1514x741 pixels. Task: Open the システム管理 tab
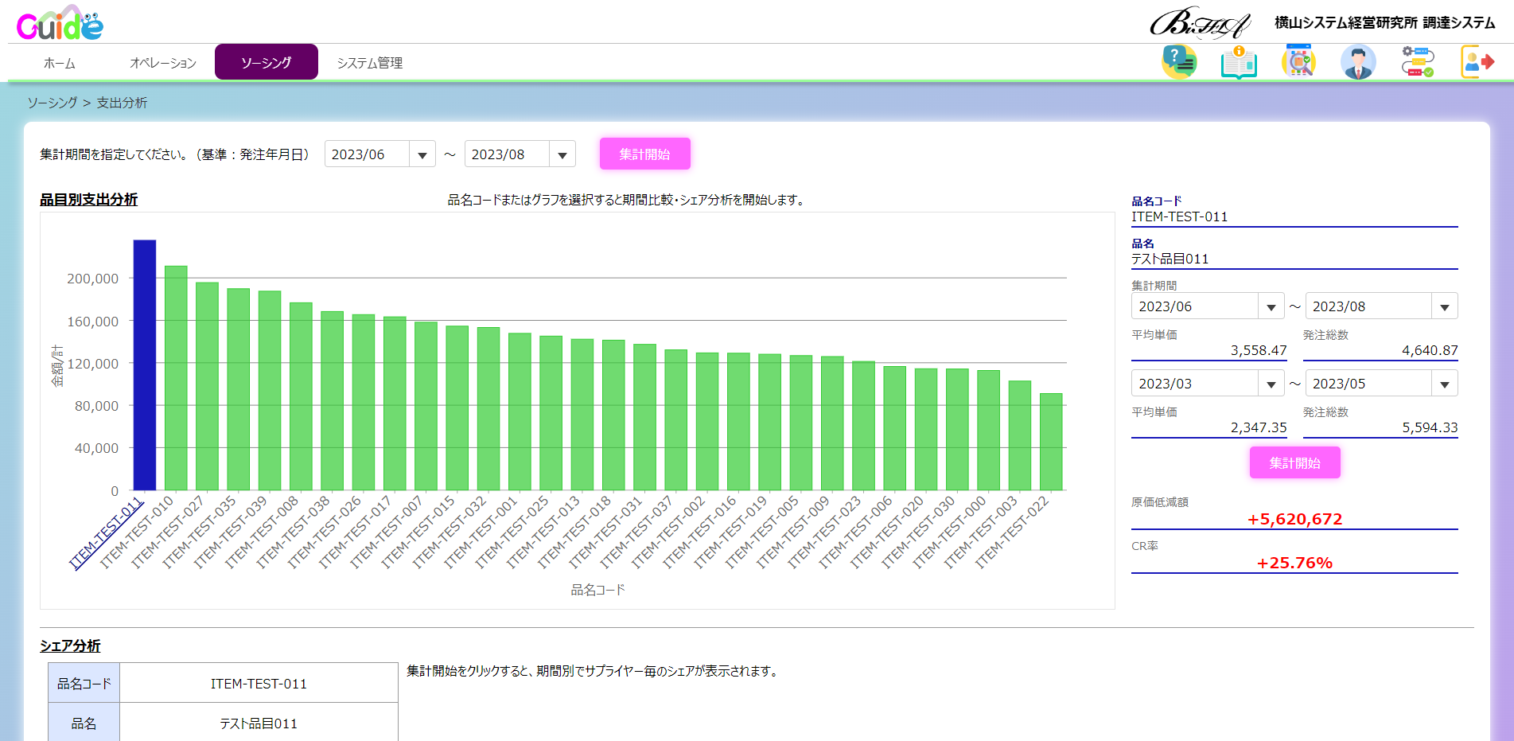click(x=370, y=63)
